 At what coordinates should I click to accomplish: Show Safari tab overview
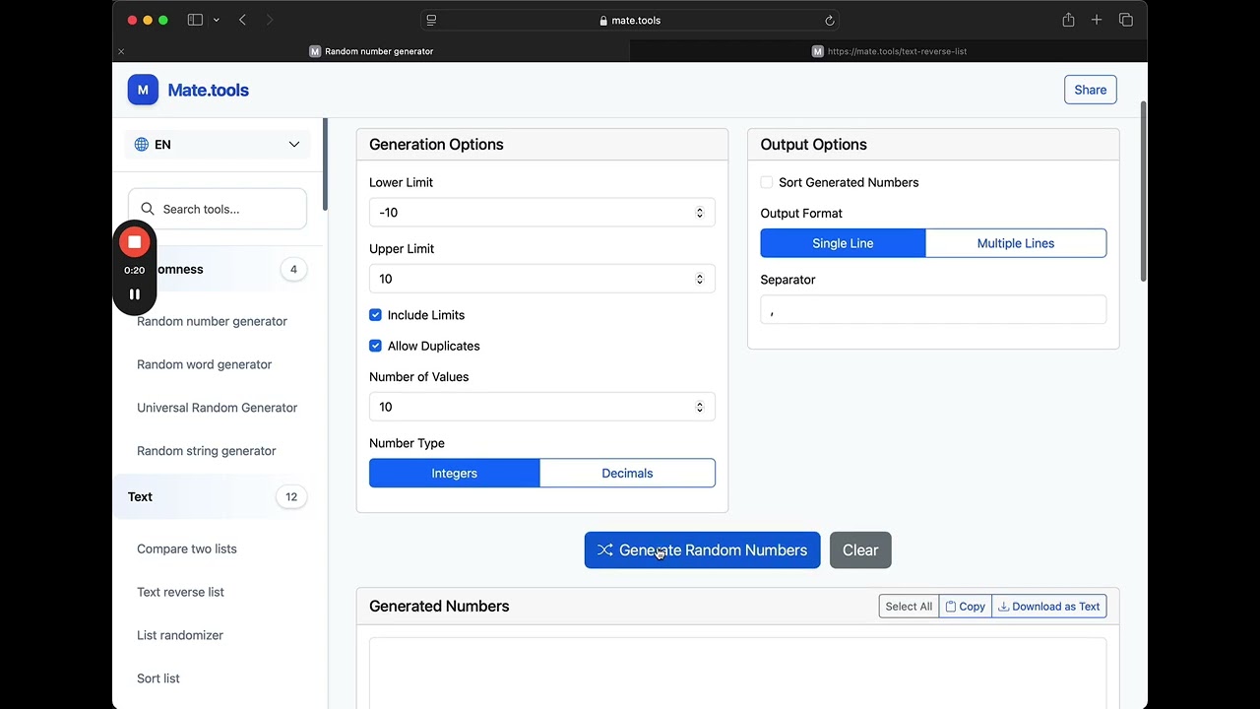pyautogui.click(x=1126, y=20)
